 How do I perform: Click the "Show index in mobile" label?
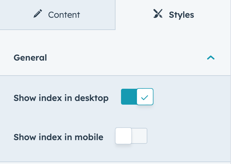tap(58, 137)
